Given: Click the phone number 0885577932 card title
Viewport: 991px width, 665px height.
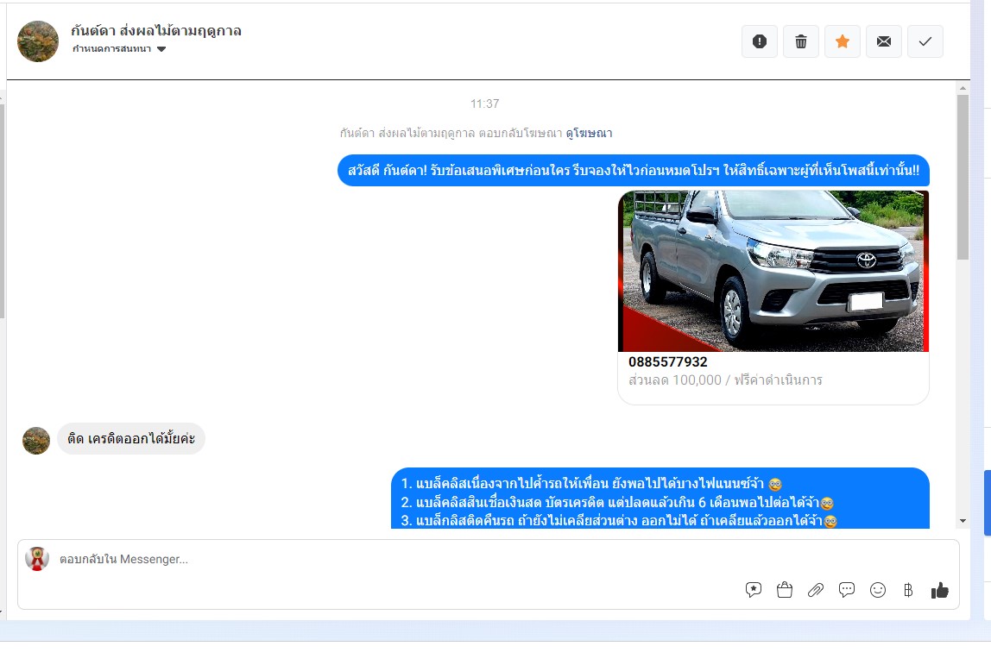Looking at the screenshot, I should tap(668, 361).
